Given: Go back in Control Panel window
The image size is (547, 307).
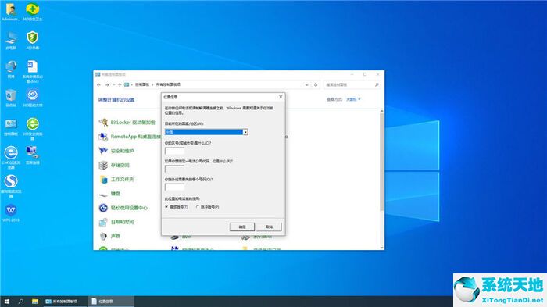Looking at the screenshot, I should pyautogui.click(x=99, y=85).
